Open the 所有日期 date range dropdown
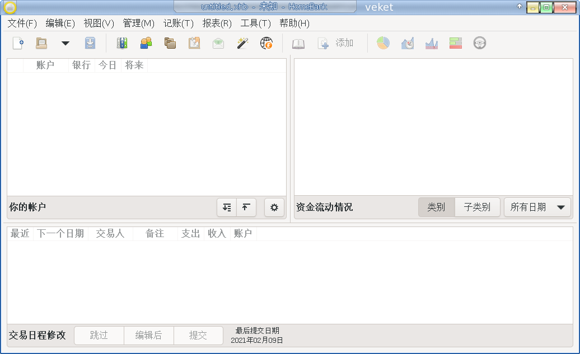580x354 pixels. [x=537, y=207]
